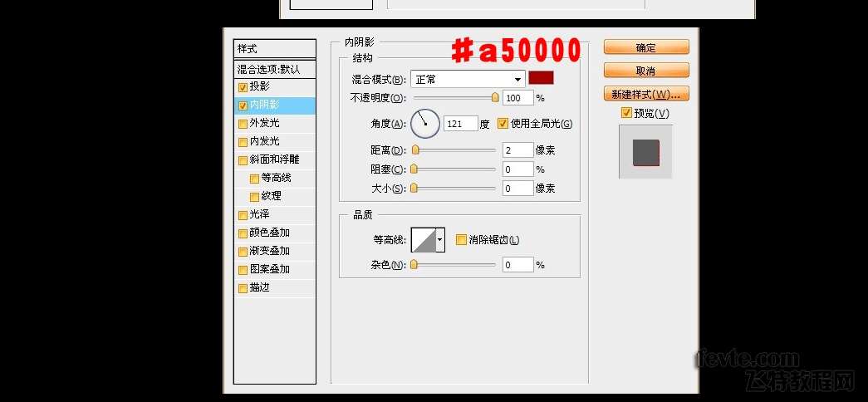Click the 不透明度 opacity slider handle

[x=495, y=97]
